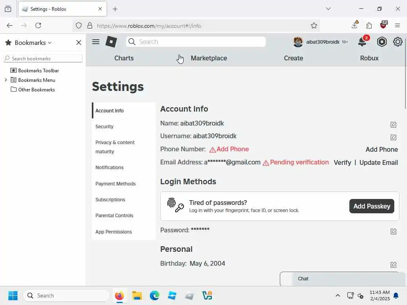407x305 pixels.
Task: Open the App Permissions settings tab
Action: pos(124,232)
